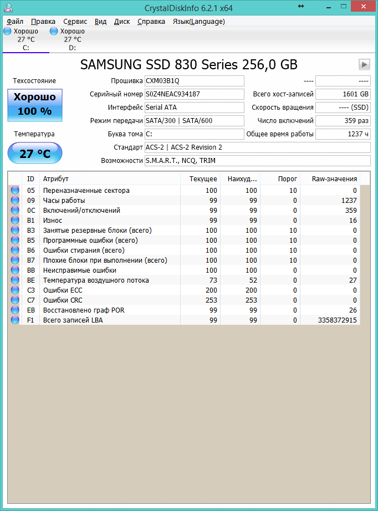Click the Порог column header

(280, 178)
